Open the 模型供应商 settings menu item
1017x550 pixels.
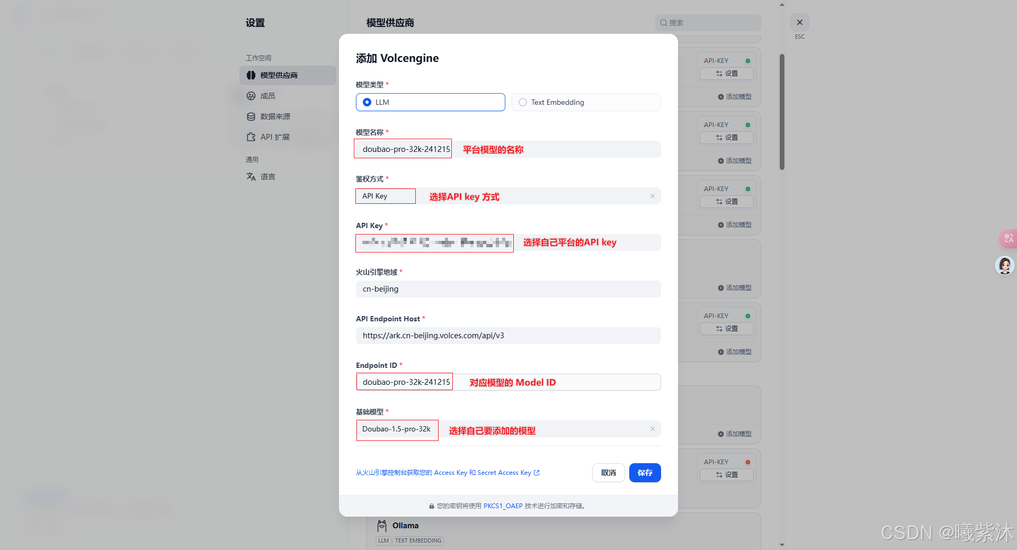[288, 75]
